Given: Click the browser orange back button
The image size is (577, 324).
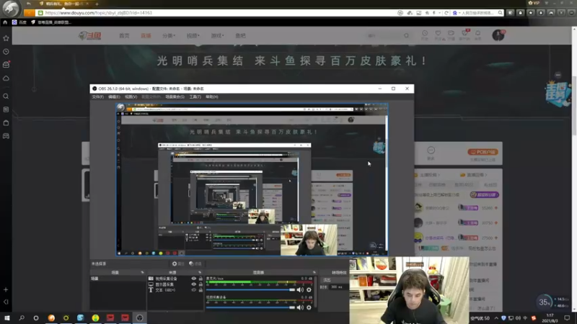Looking at the screenshot, I should tap(29, 13).
